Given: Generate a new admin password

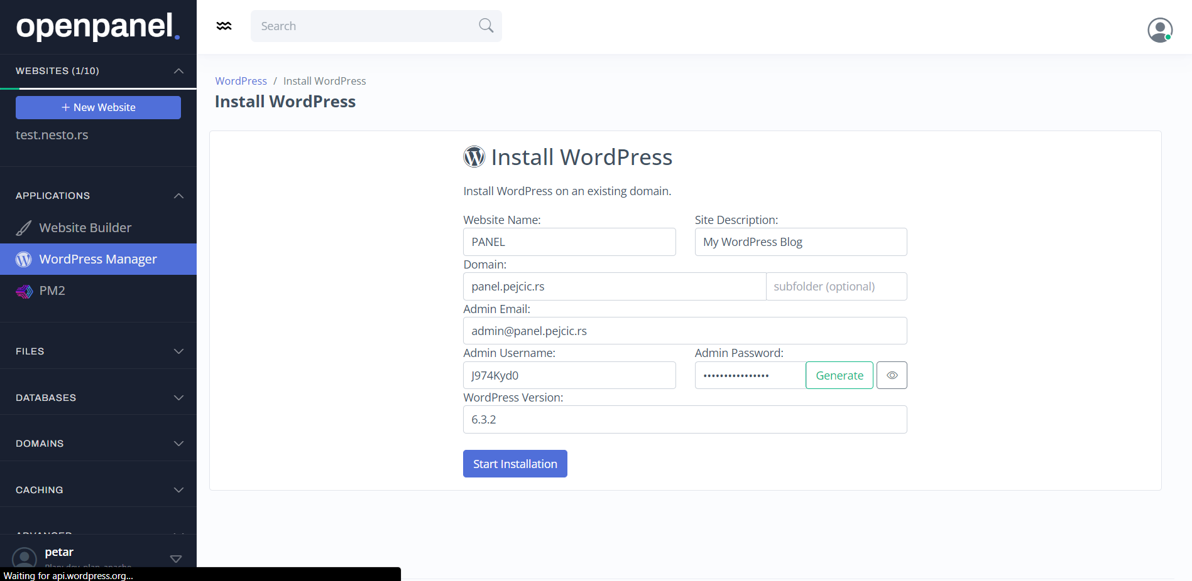Looking at the screenshot, I should point(839,375).
